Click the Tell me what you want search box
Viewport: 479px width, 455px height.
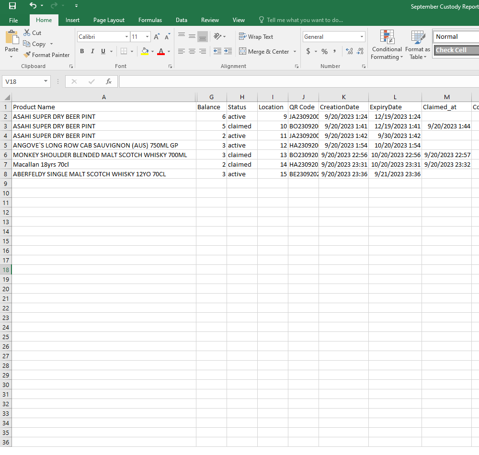(305, 20)
